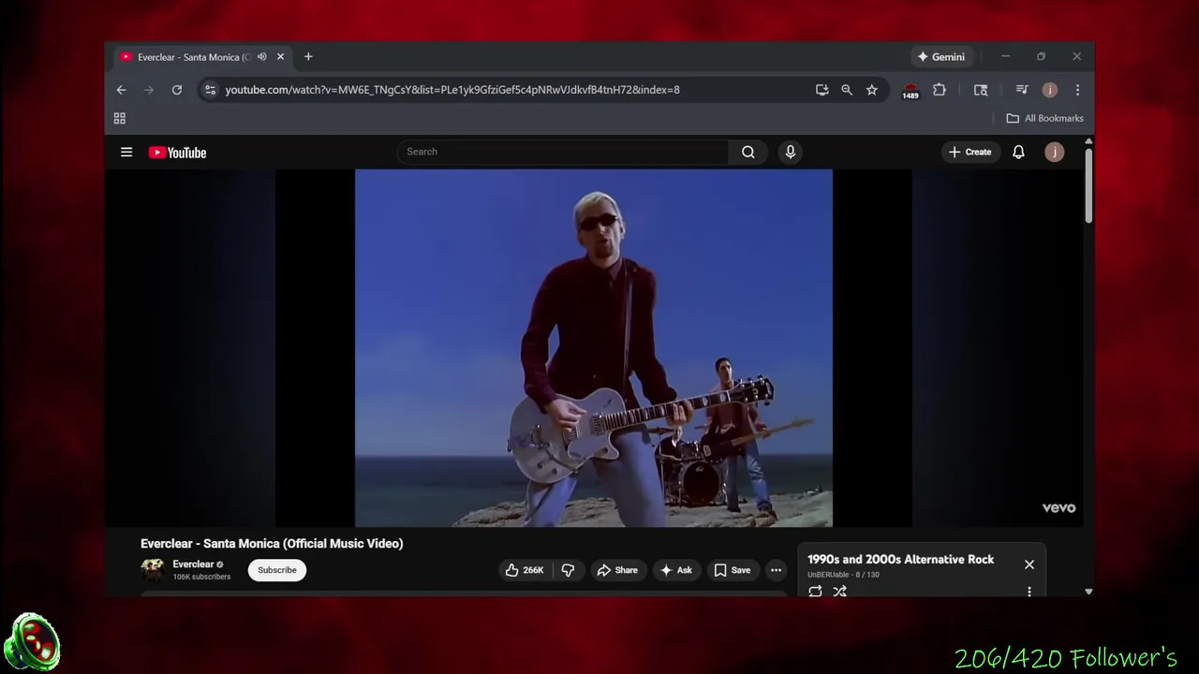The image size is (1199, 674).
Task: Like the video (266K)
Action: tap(525, 570)
